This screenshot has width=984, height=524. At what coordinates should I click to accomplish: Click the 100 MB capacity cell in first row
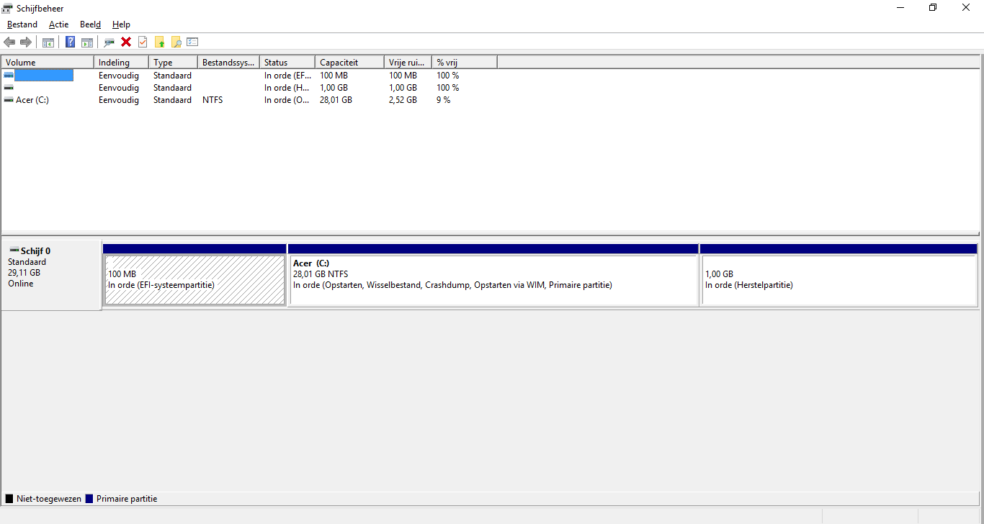[x=334, y=75]
